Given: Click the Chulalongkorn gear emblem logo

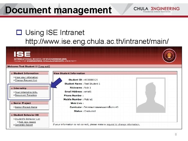Looking at the screenshot, I should coord(169,56).
